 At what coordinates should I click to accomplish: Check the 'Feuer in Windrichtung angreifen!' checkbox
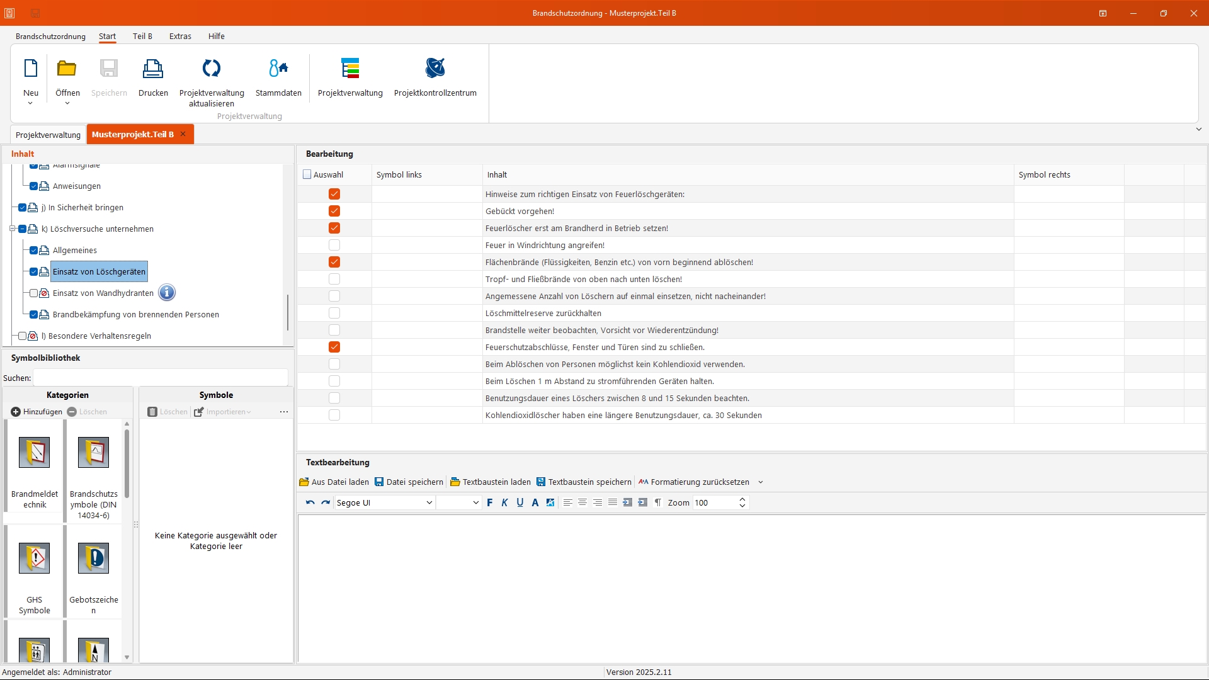click(334, 245)
